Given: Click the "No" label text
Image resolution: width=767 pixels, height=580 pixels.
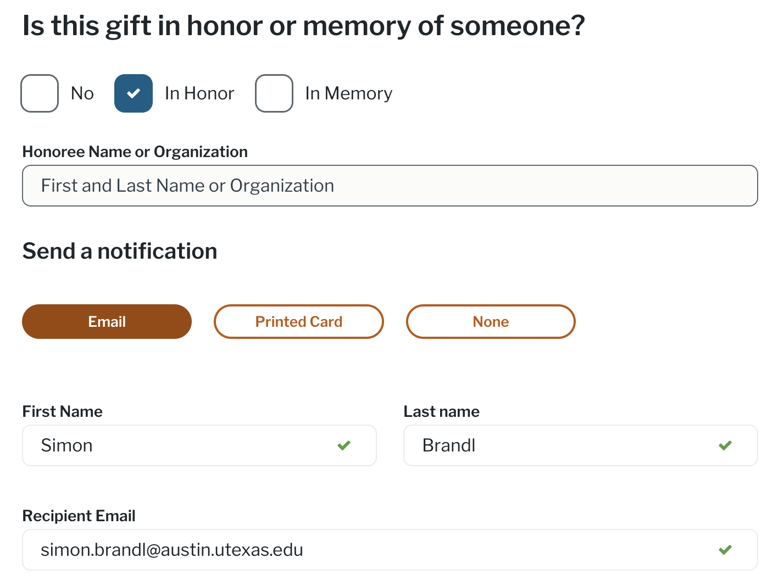Looking at the screenshot, I should (x=82, y=93).
